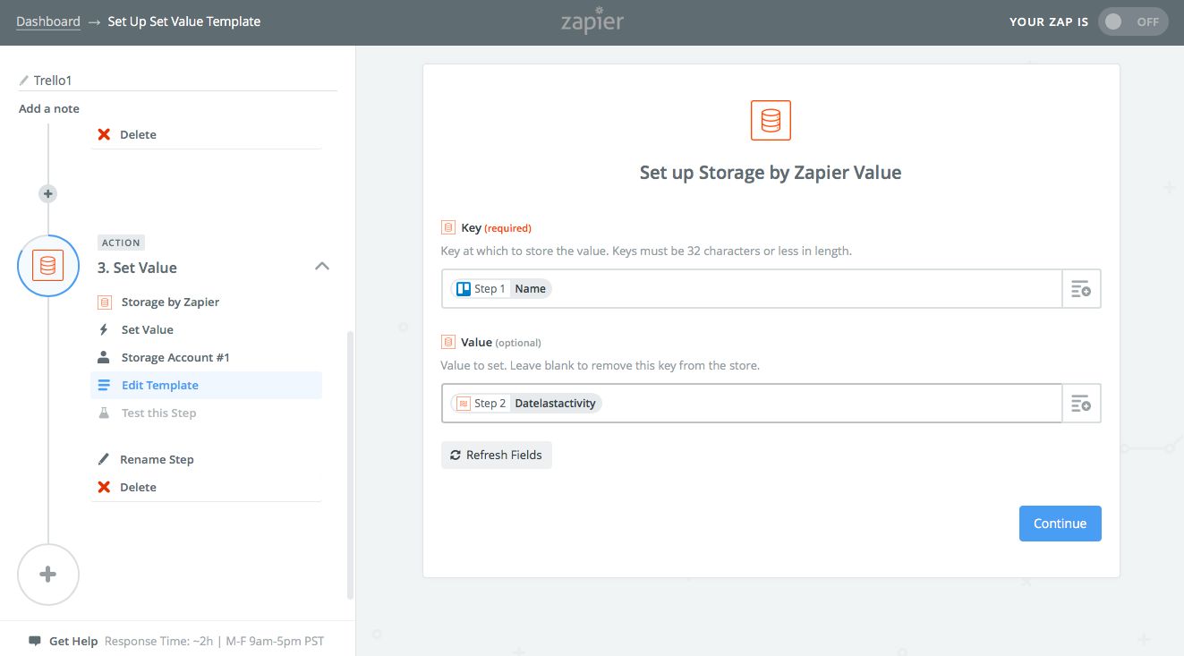
Task: Click the Key field with Name pill
Action: tap(752, 289)
